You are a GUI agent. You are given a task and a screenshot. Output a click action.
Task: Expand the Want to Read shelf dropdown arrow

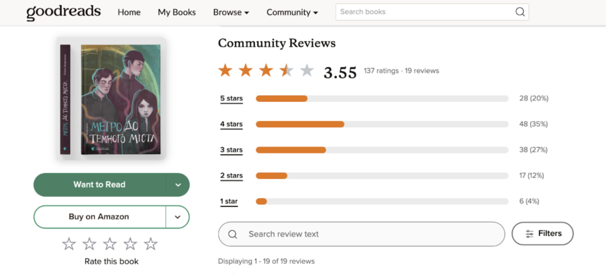[x=178, y=184]
